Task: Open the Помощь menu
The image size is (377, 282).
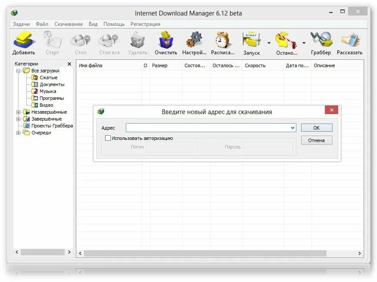Action: 114,24
